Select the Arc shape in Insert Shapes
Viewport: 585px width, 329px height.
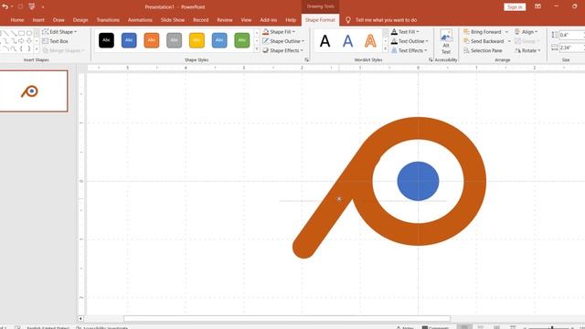[5, 48]
